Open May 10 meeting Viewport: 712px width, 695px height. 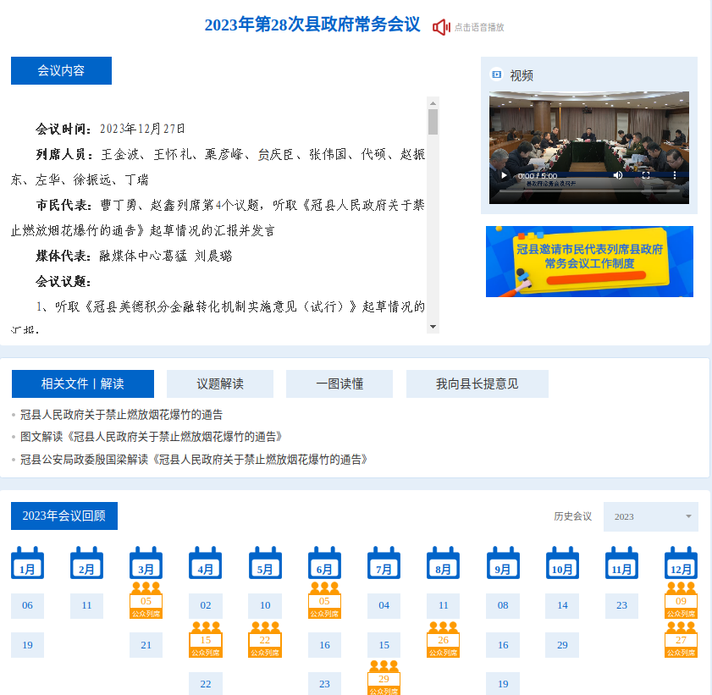pyautogui.click(x=265, y=605)
